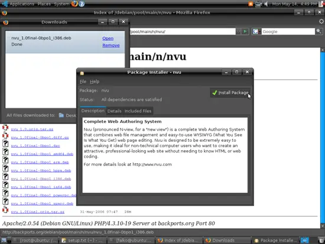Open nvu_1.0final-0bpo1.dsc link

[35, 146]
